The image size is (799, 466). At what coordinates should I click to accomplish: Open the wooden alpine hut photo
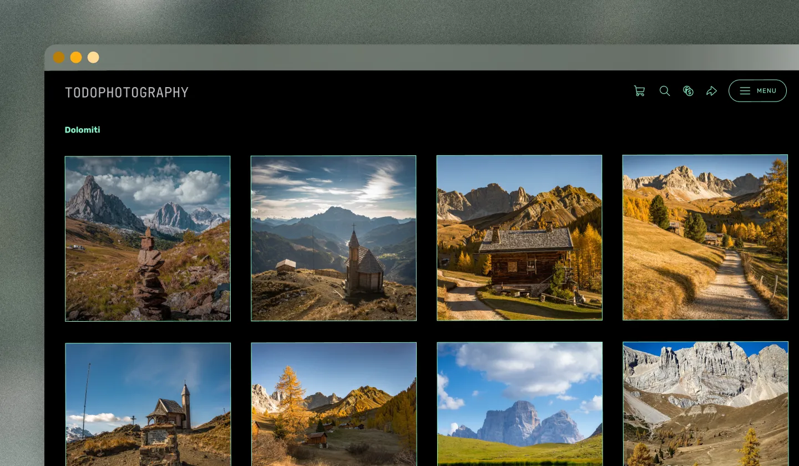[519, 237]
